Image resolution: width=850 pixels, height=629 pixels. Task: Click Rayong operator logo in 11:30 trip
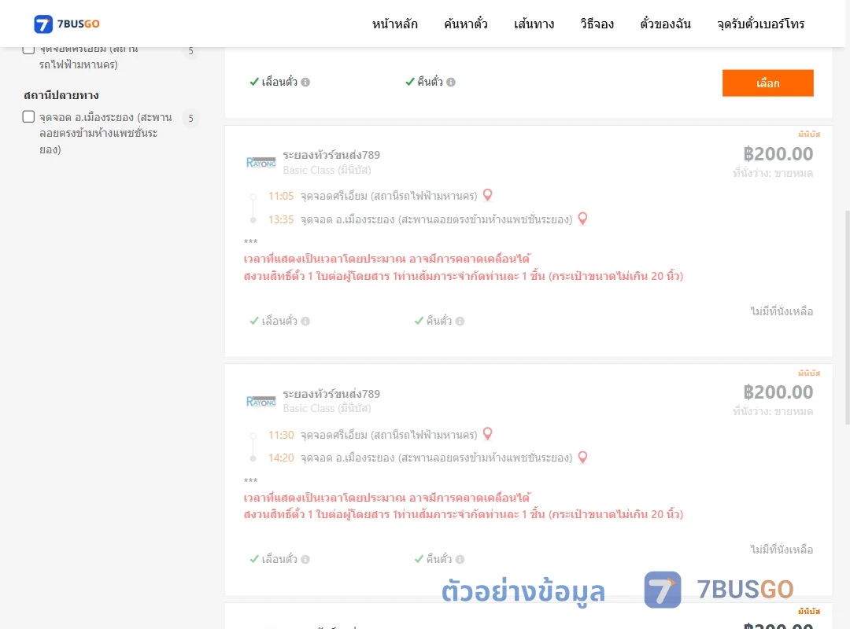tap(261, 402)
